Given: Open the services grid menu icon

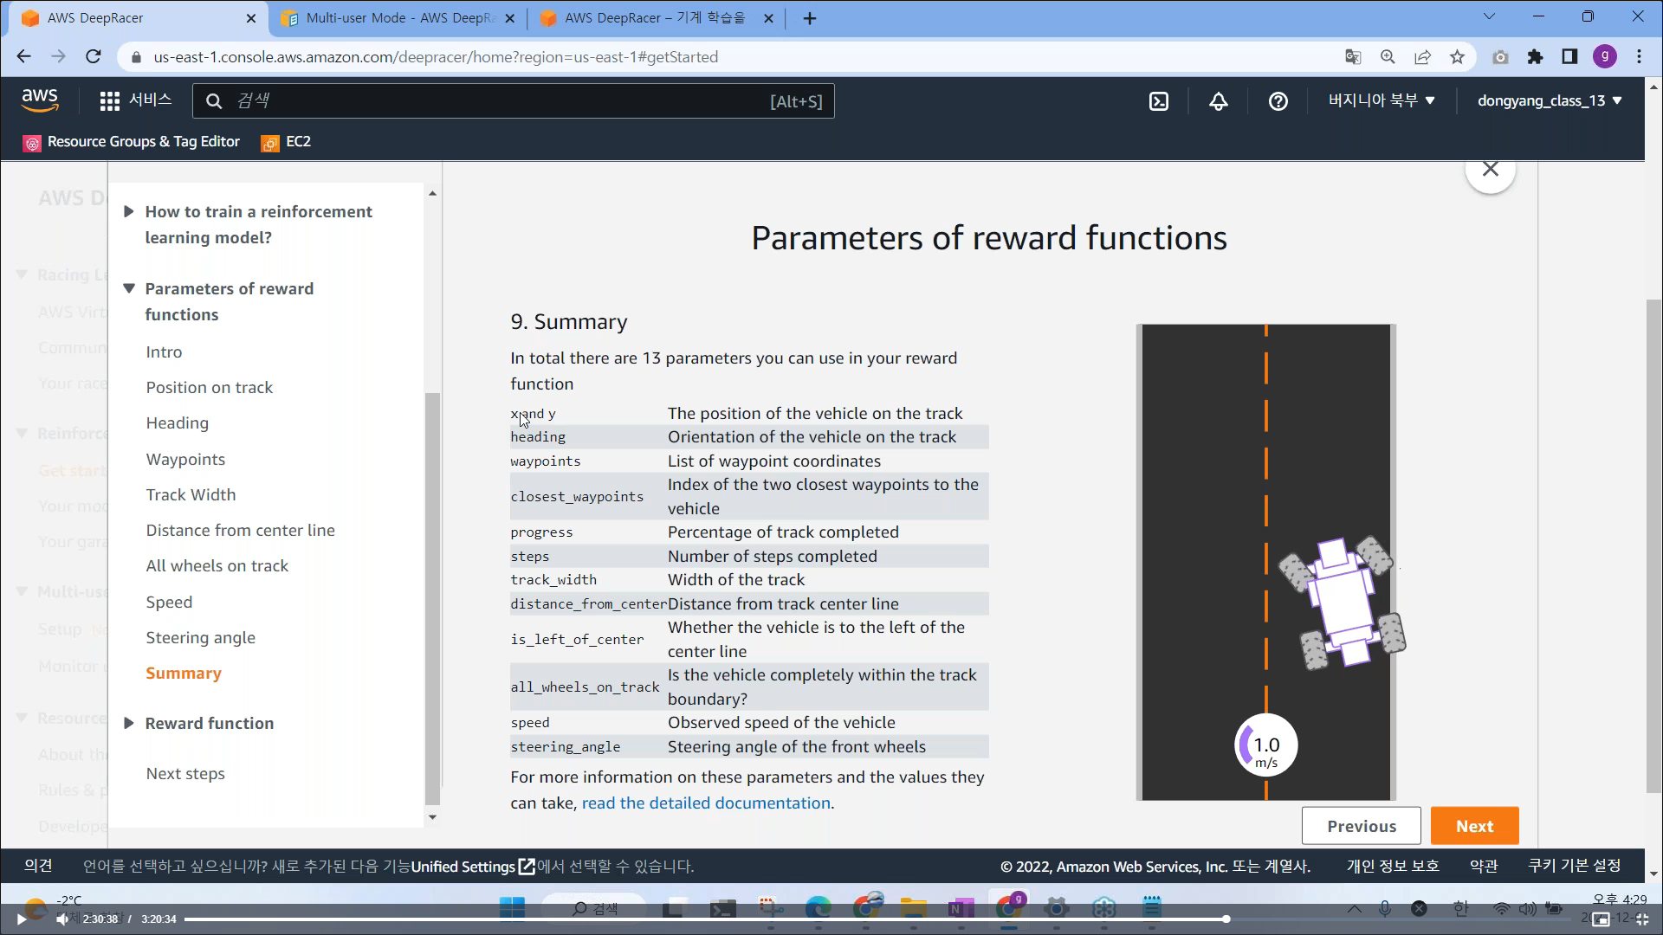Looking at the screenshot, I should point(110,101).
